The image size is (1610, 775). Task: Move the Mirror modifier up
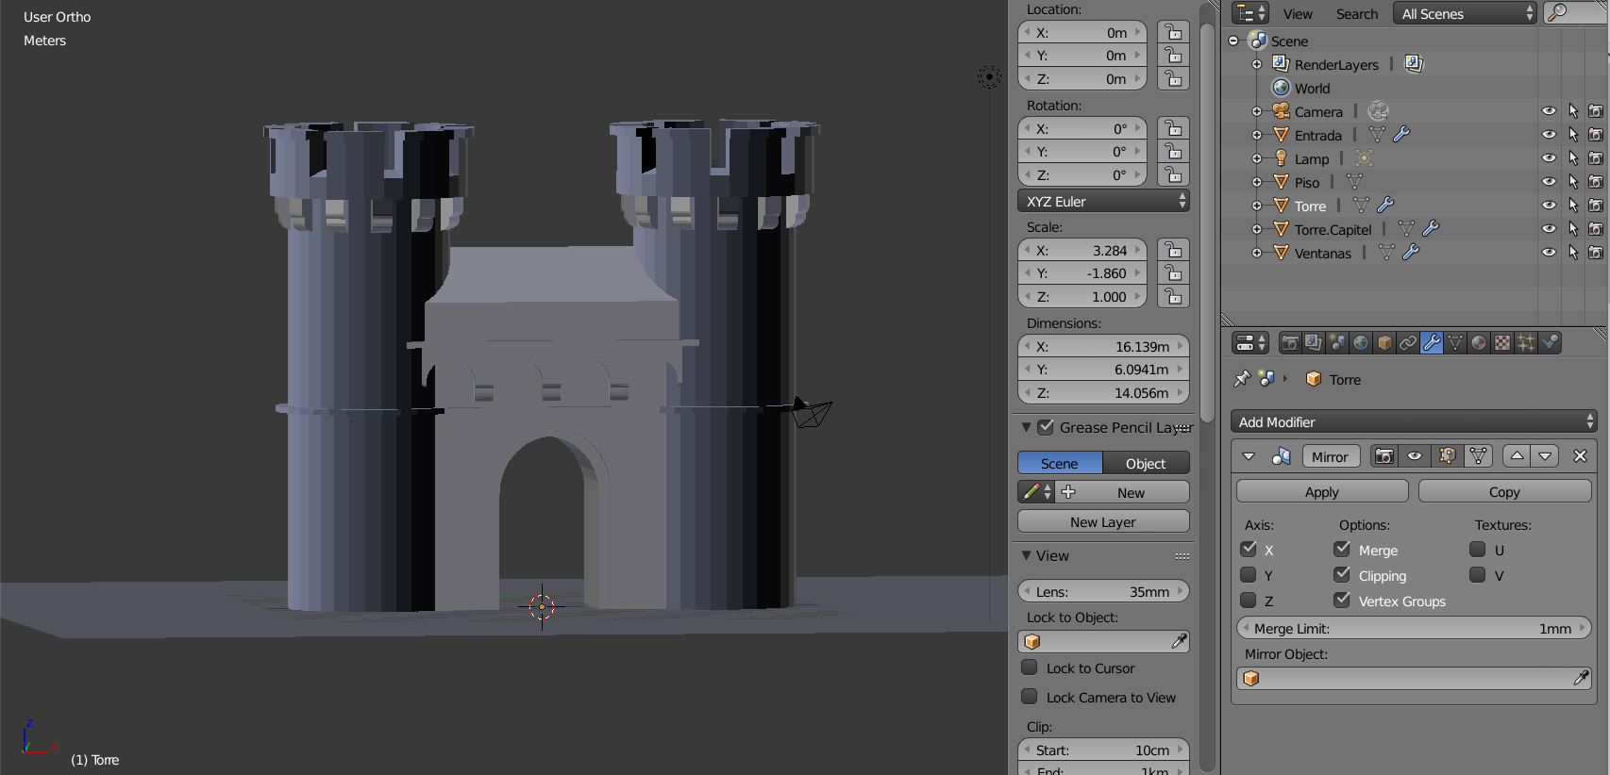click(x=1517, y=456)
